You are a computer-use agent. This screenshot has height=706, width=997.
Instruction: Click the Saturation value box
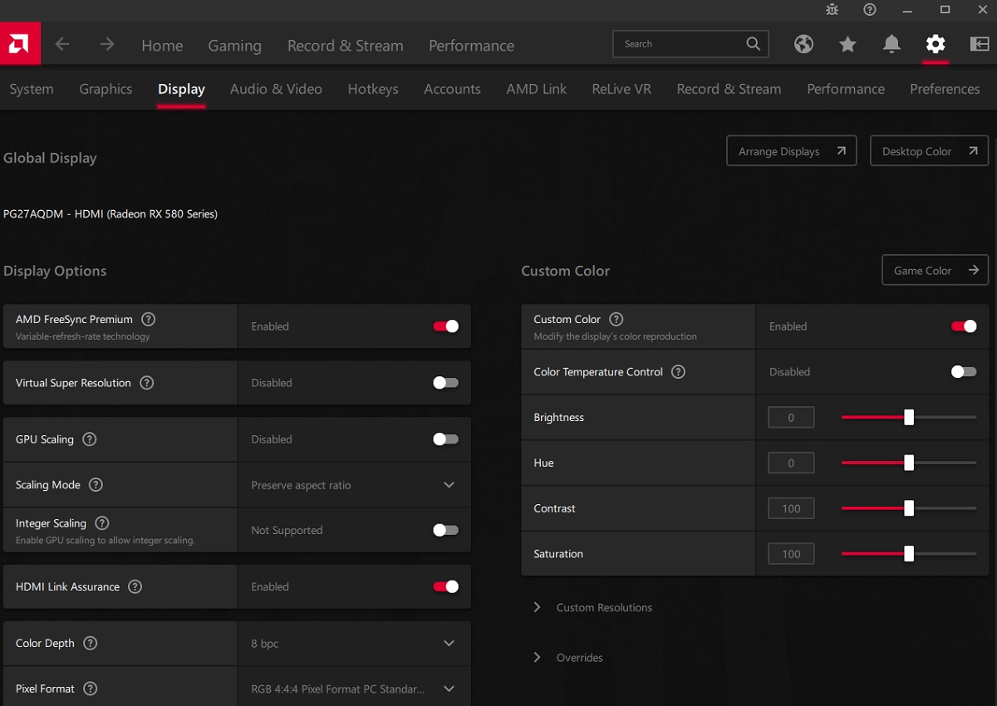791,554
